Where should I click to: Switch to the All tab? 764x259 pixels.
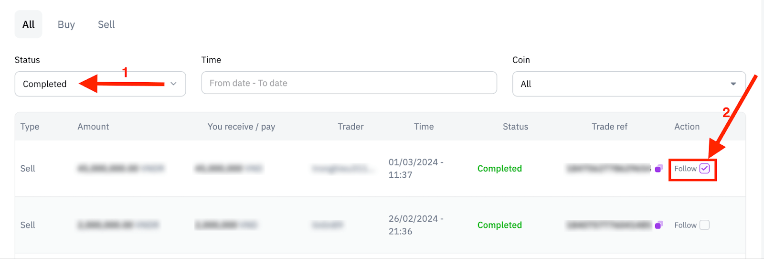29,24
